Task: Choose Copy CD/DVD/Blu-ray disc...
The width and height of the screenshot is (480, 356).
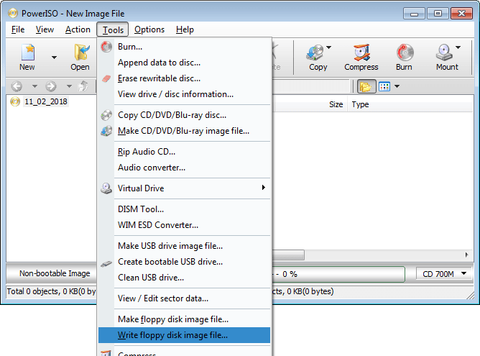Action: [184, 115]
